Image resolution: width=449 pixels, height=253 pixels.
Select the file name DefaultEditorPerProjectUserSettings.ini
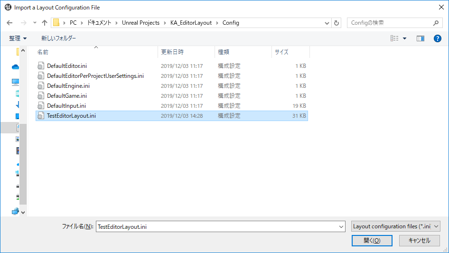coord(95,76)
